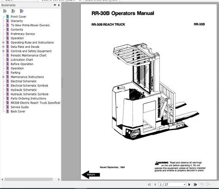This screenshot has width=219, height=189.
Task: Open the Warranty bookmark
Action: click(17, 21)
